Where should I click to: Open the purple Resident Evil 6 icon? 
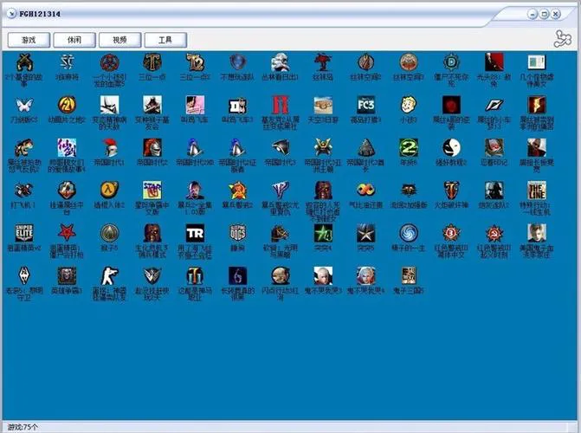click(x=237, y=275)
